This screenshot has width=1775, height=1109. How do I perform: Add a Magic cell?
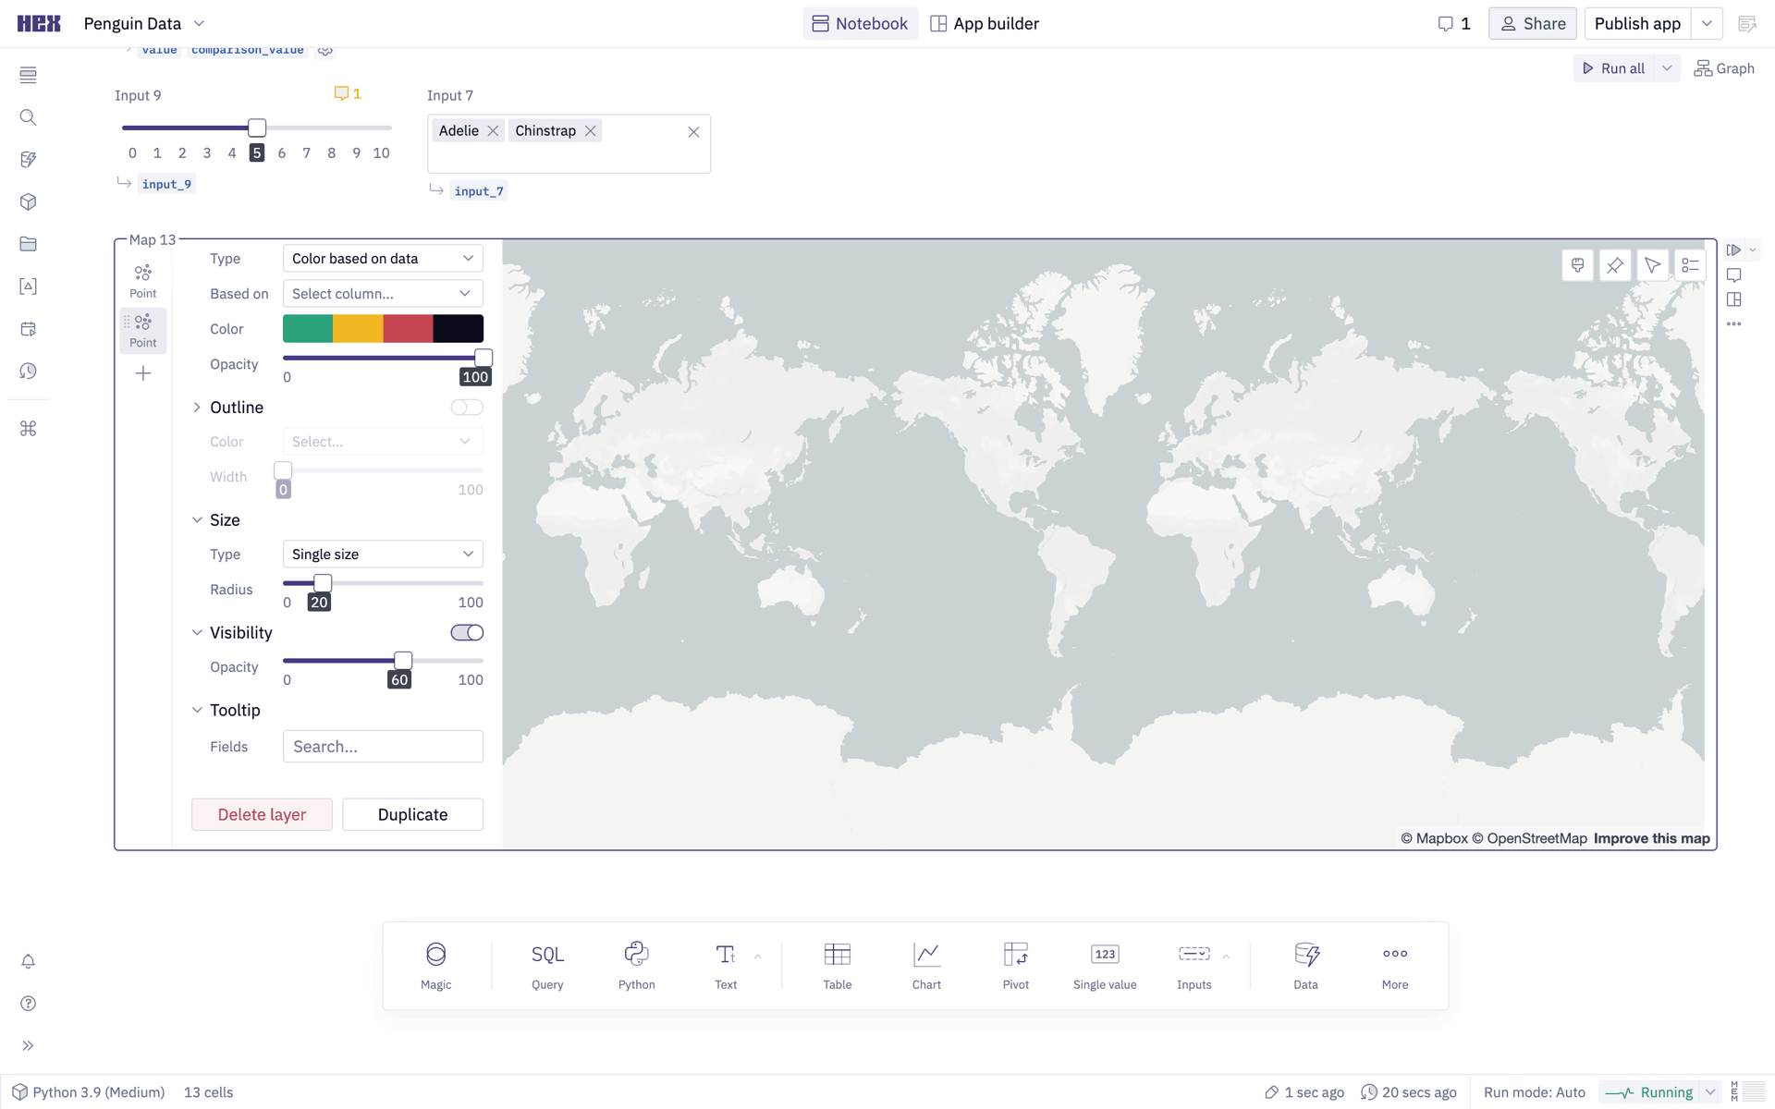pos(435,966)
